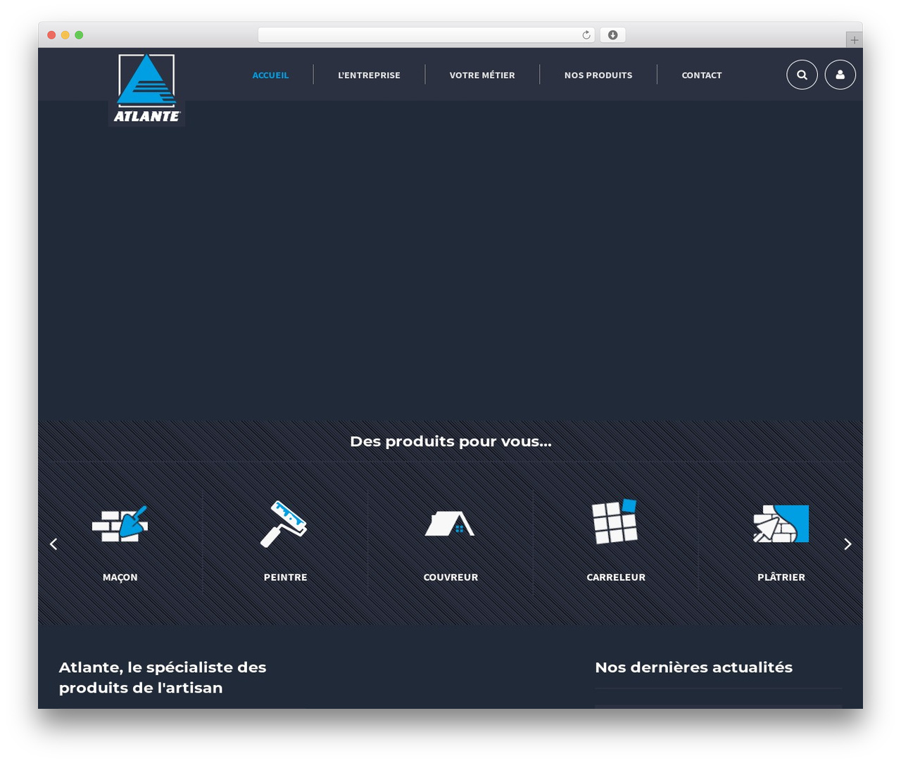Viewport: 901px width, 763px height.
Task: Click 'Atlante, le spécialiste des produits' heading
Action: (163, 677)
